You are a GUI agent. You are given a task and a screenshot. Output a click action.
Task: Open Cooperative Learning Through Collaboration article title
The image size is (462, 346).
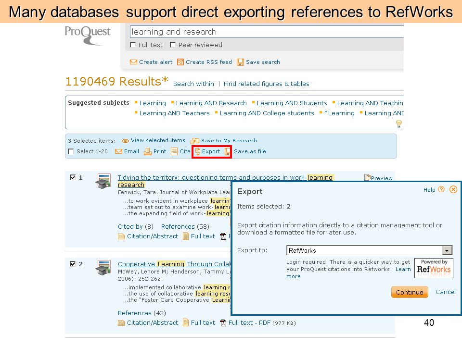click(174, 264)
